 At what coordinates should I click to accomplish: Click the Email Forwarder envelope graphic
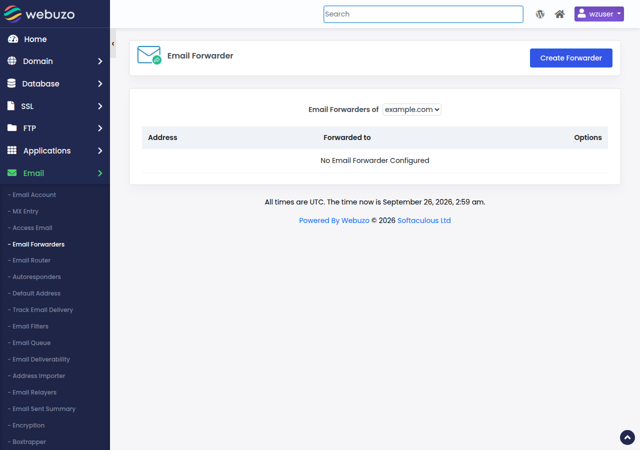click(x=149, y=55)
